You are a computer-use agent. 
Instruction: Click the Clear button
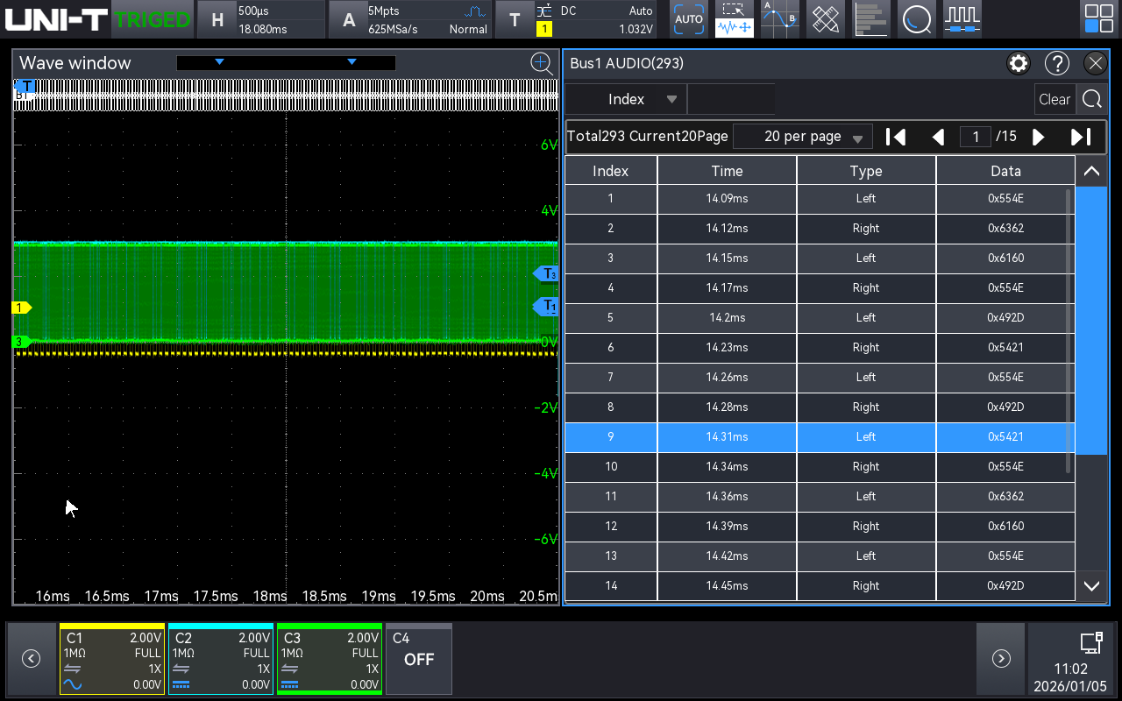point(1055,99)
